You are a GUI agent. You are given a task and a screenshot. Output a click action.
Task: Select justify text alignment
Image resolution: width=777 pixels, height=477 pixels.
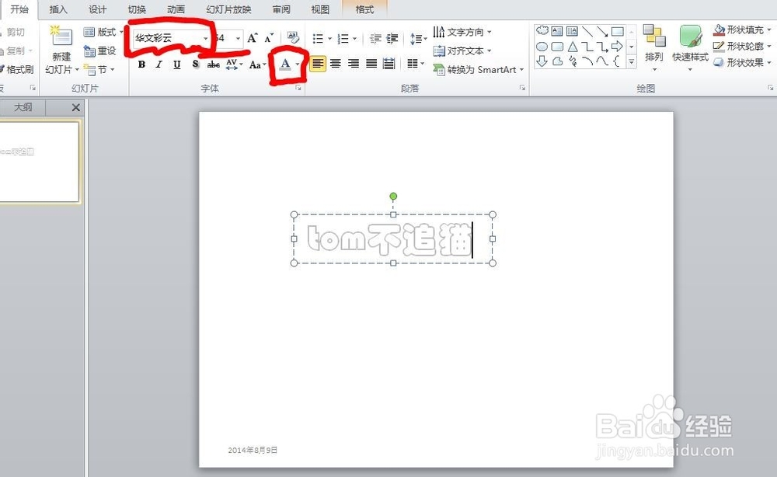pos(371,64)
